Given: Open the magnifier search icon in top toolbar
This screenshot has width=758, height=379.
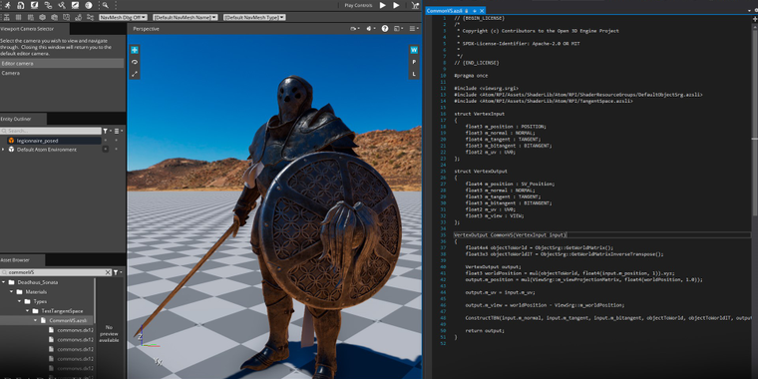Looking at the screenshot, I should 105,5.
